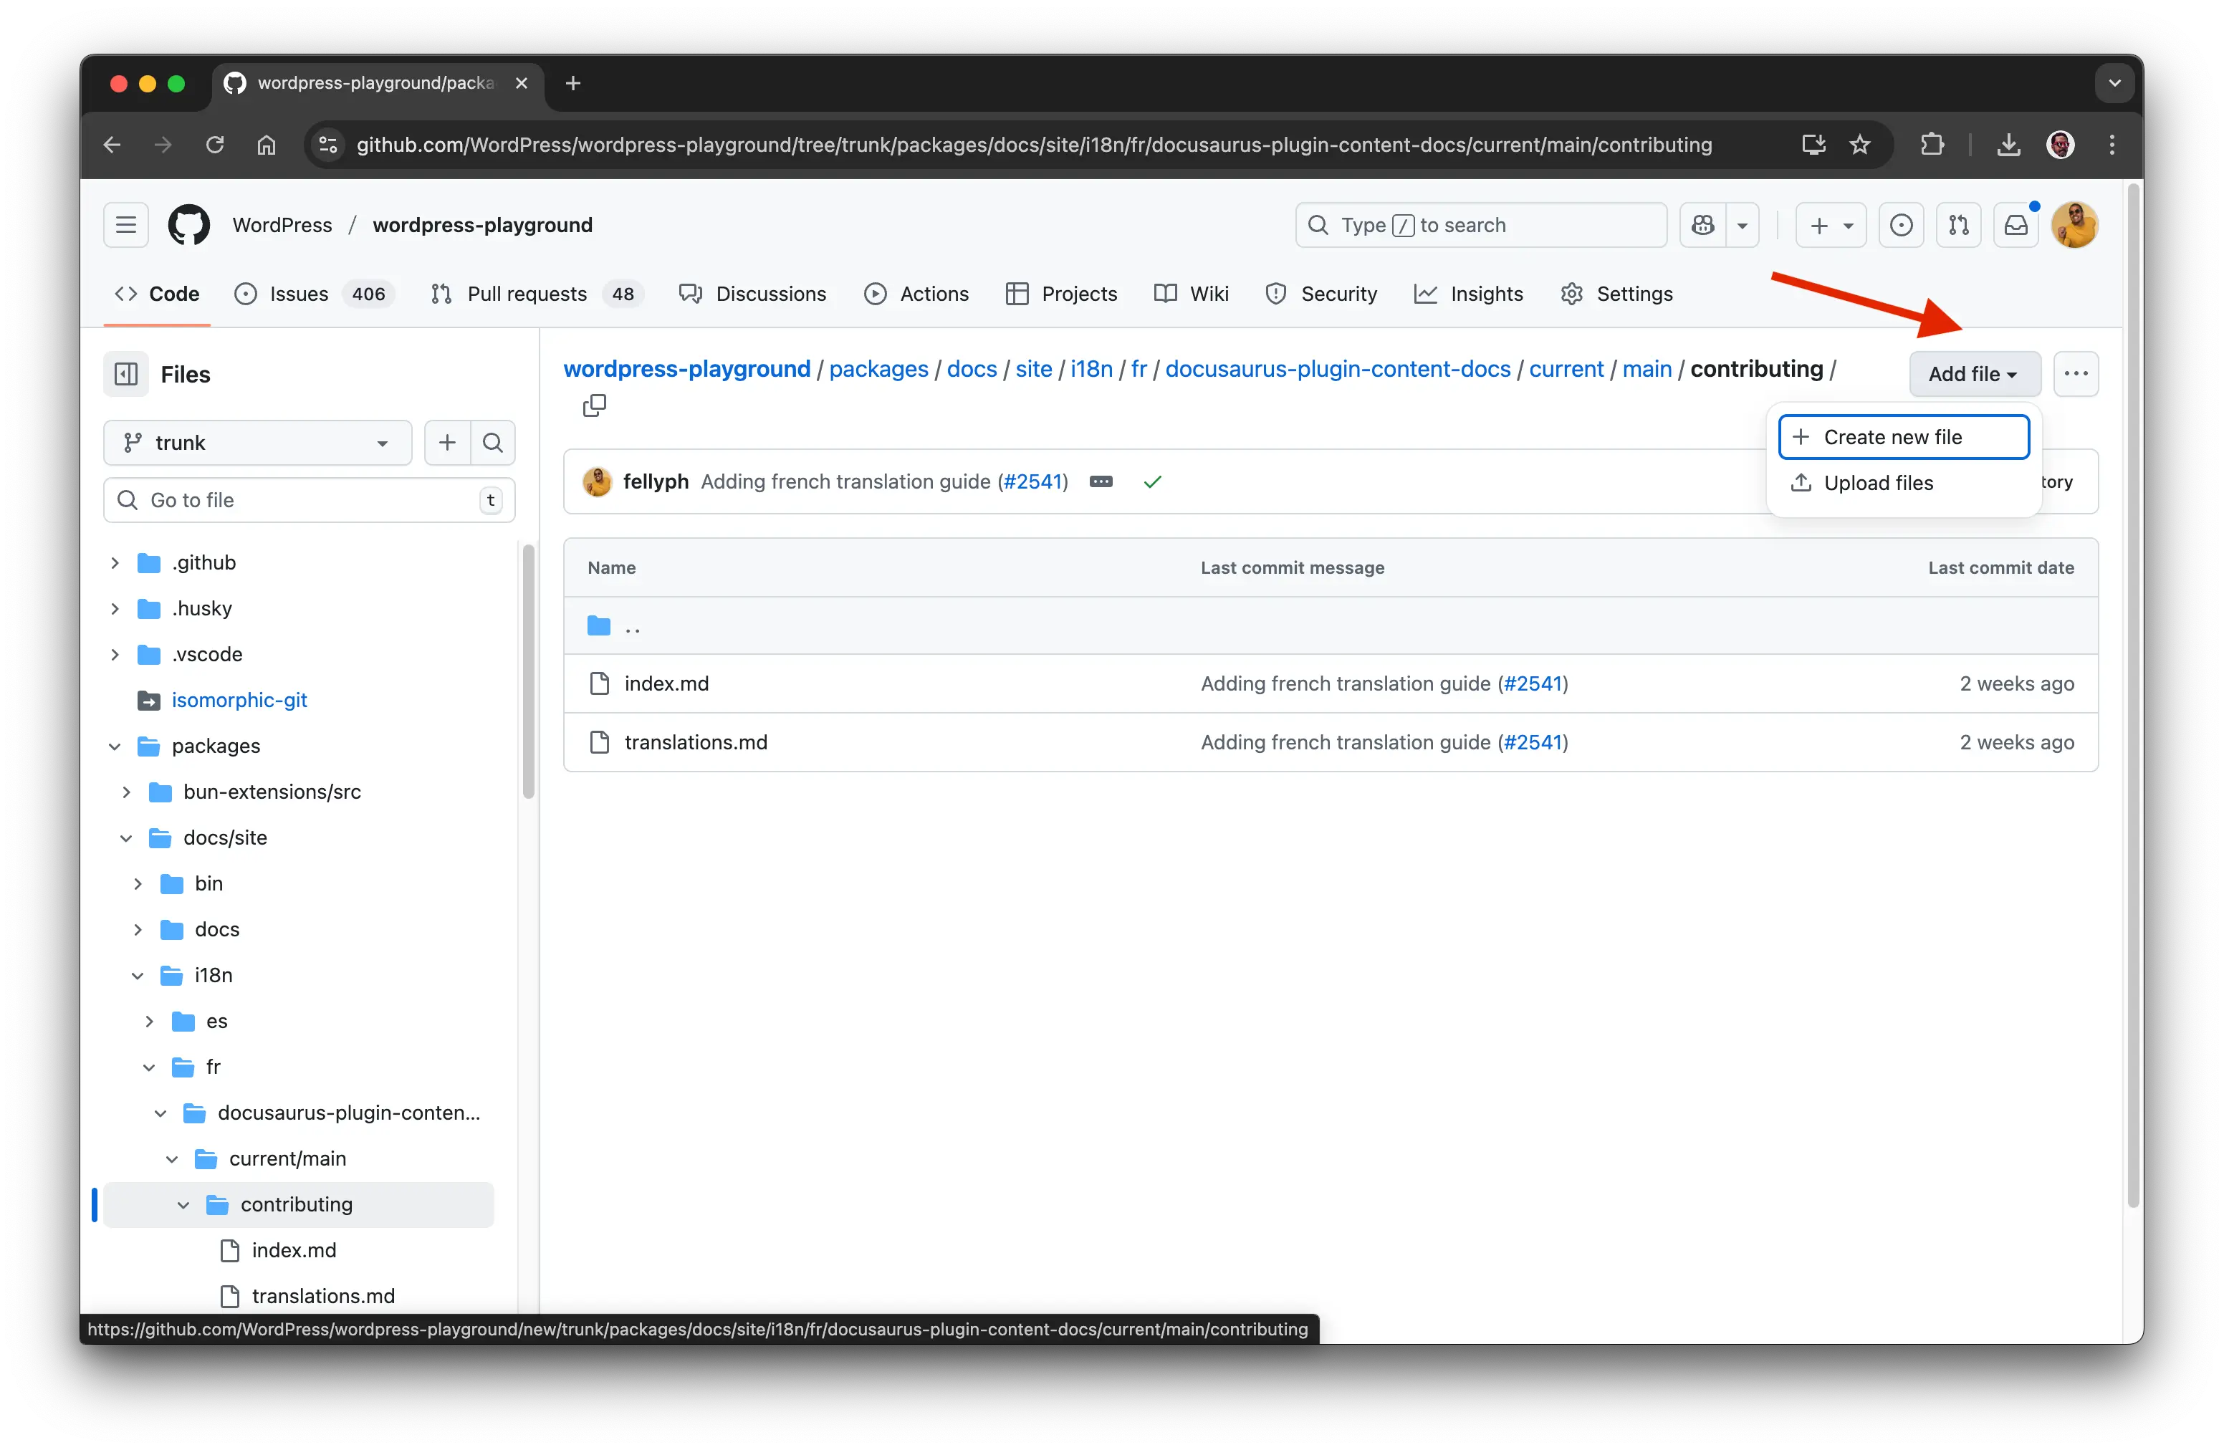Open the translations.md file link
This screenshot has height=1450, width=2224.
click(x=695, y=741)
